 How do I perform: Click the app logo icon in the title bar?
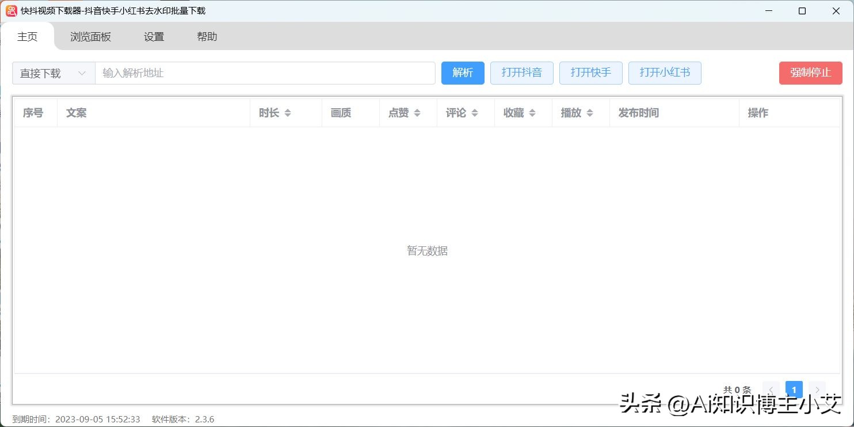click(x=10, y=11)
